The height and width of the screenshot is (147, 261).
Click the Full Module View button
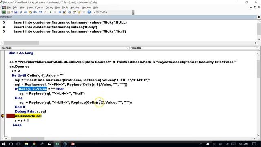pos(6,138)
